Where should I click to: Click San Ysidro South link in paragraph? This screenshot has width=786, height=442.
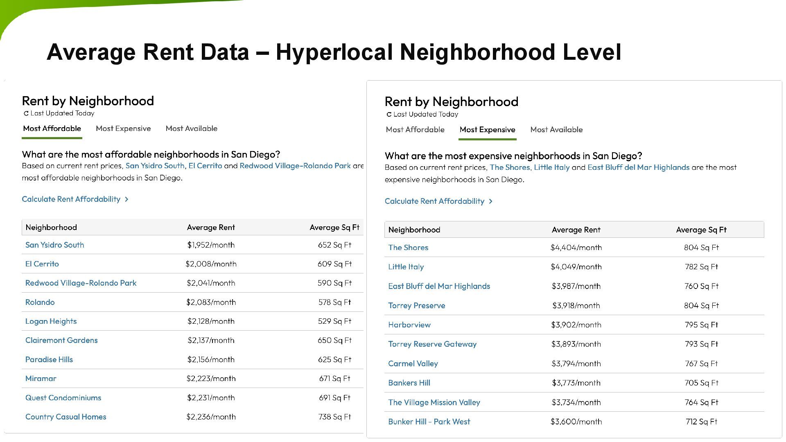point(155,166)
